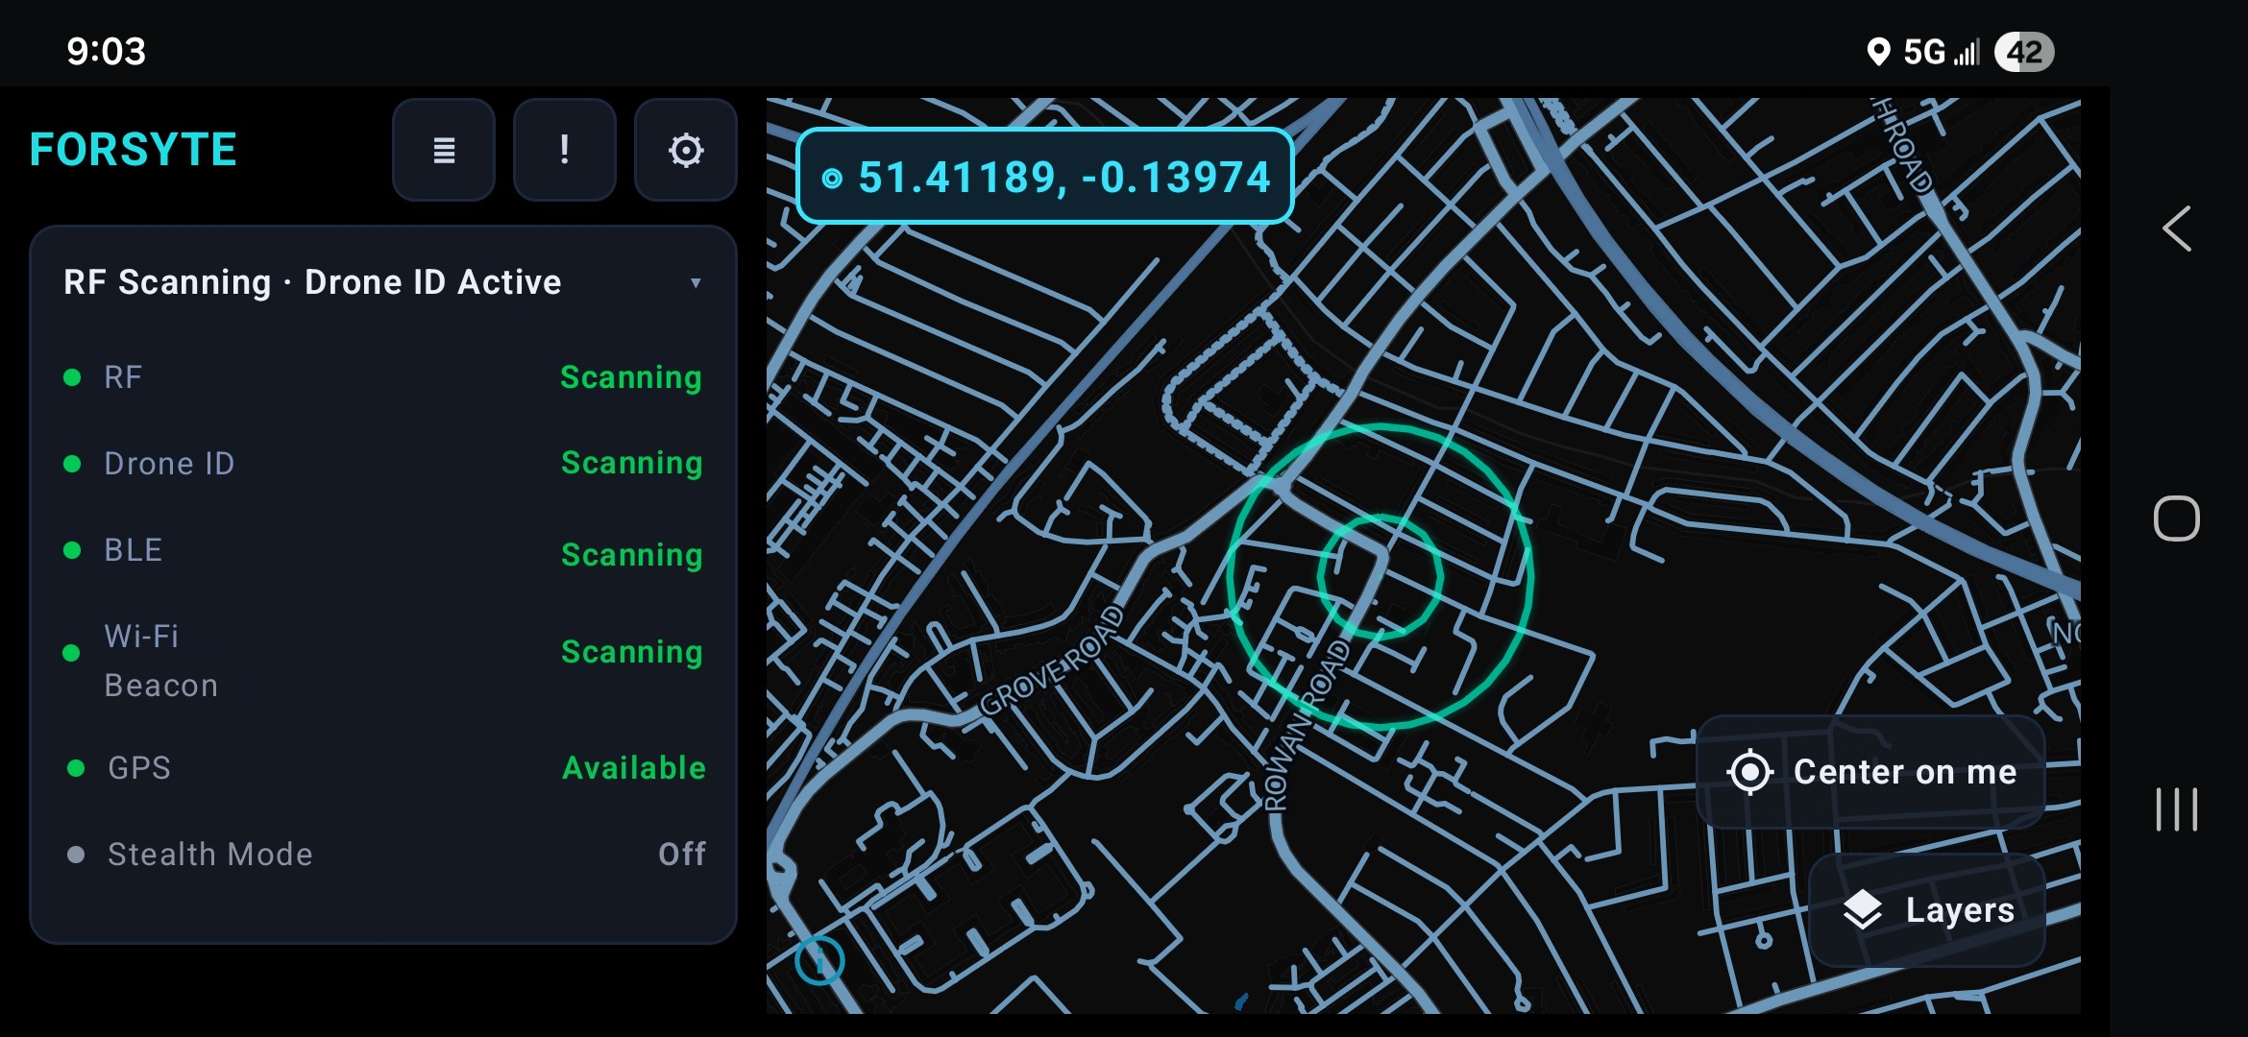Screen dimensions: 2248x1037
Task: Tap the Center on me button
Action: pos(1870,772)
